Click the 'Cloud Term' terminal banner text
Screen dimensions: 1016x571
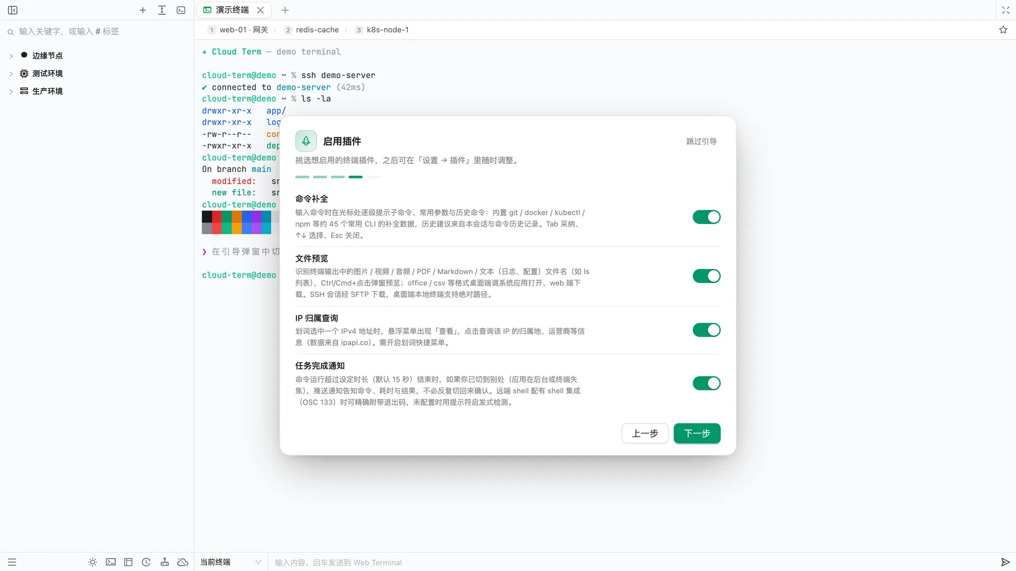pyautogui.click(x=236, y=52)
